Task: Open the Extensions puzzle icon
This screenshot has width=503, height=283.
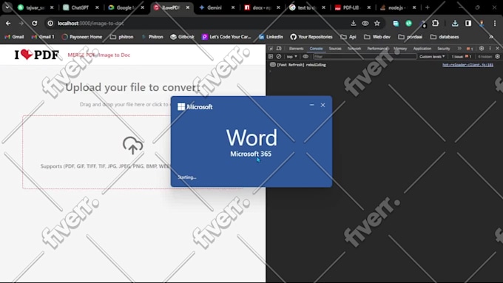Action: tap(435, 23)
